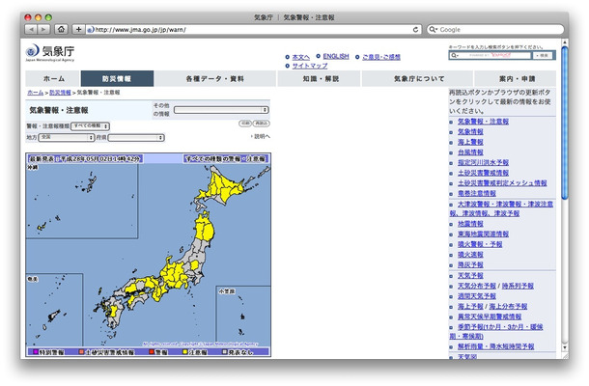Open the 防災情報 navigation tab
The height and width of the screenshot is (386, 589).
point(117,78)
